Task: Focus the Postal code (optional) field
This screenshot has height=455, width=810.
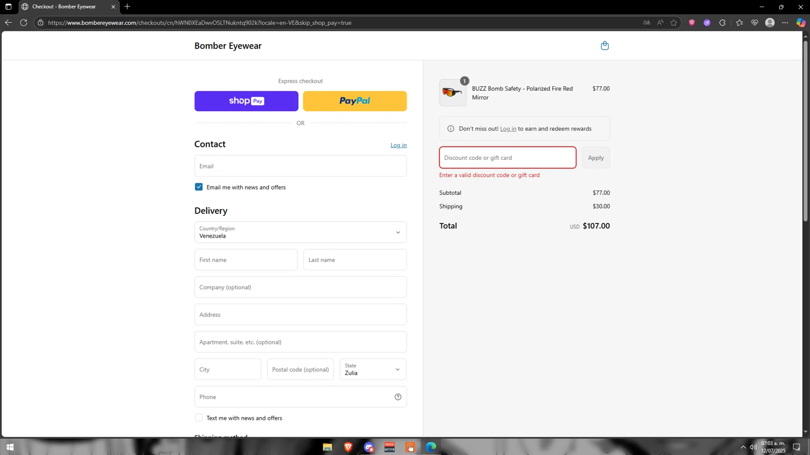Action: tap(300, 370)
